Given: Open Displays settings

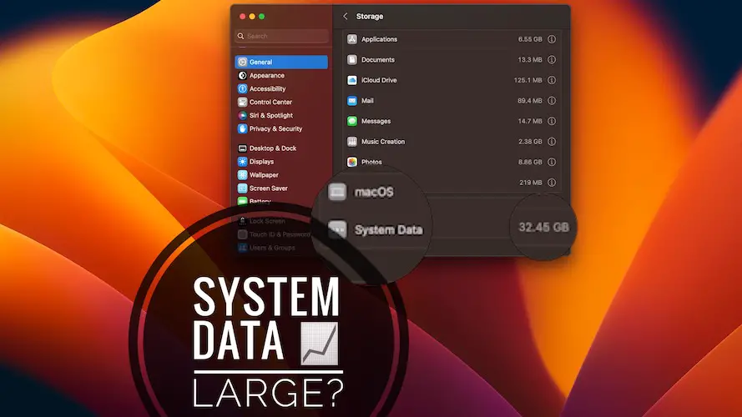Looking at the screenshot, I should click(261, 161).
